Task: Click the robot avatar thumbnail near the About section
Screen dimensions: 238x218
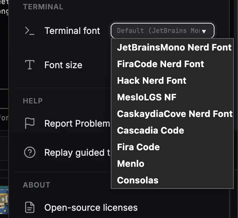Action: (x=4, y=200)
